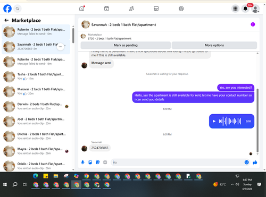Open Darwin conversation

click(x=36, y=106)
